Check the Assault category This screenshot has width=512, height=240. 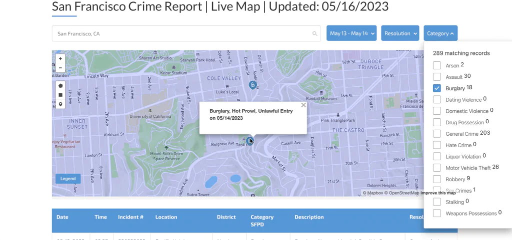tap(437, 77)
